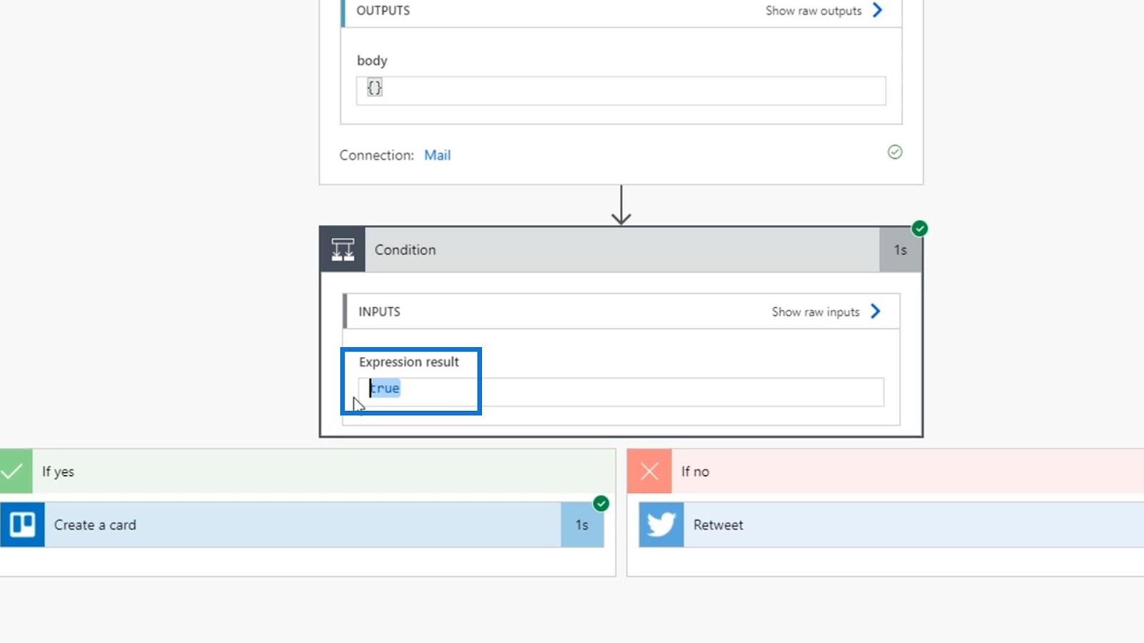Click the curly braces icon in body field
The image size is (1144, 643).
pos(375,87)
